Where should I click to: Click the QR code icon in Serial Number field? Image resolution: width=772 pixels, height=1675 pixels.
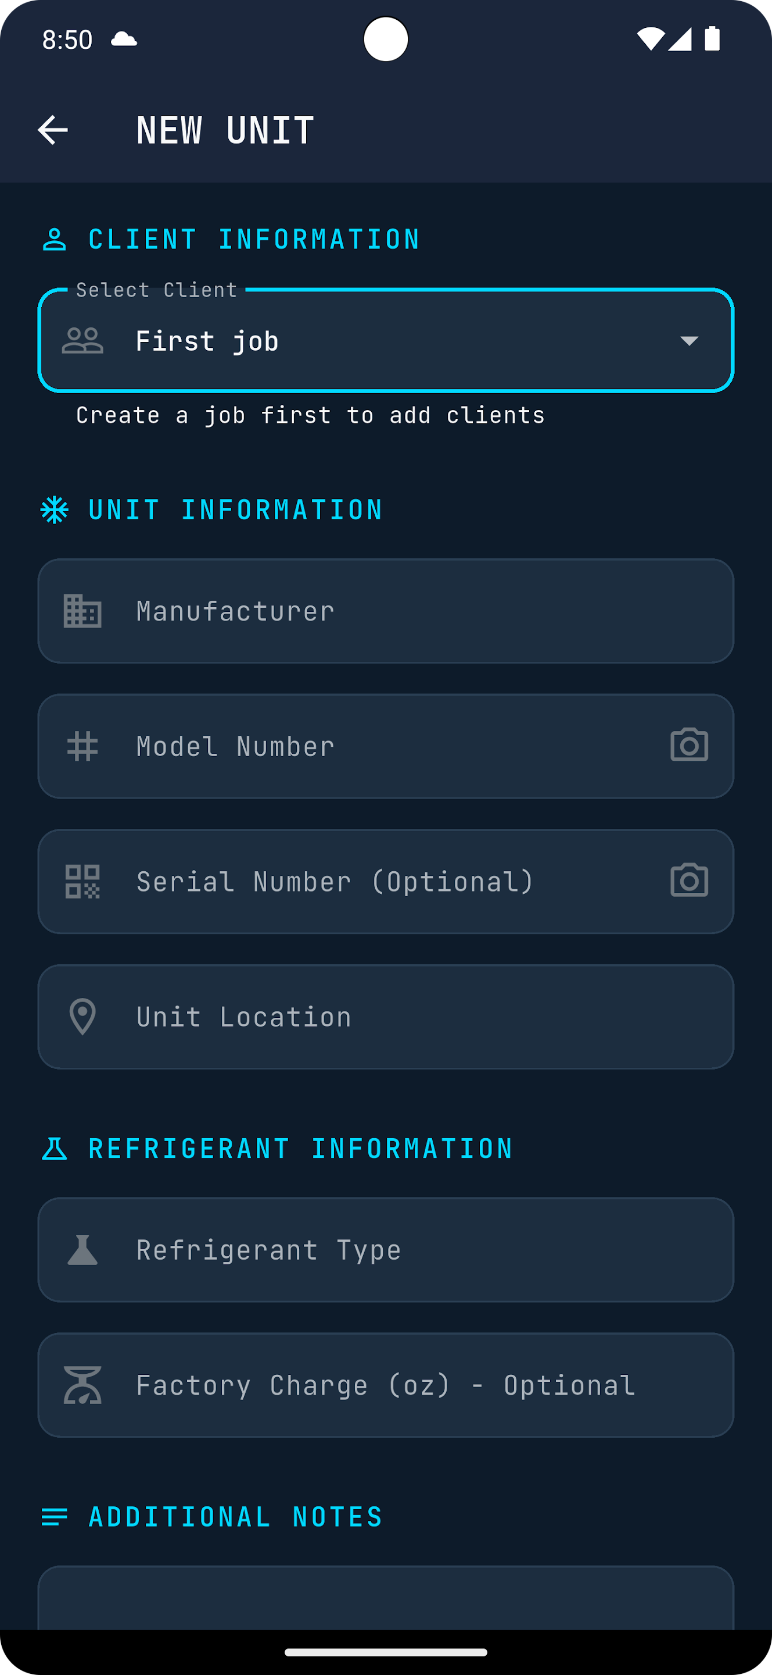[x=83, y=881]
